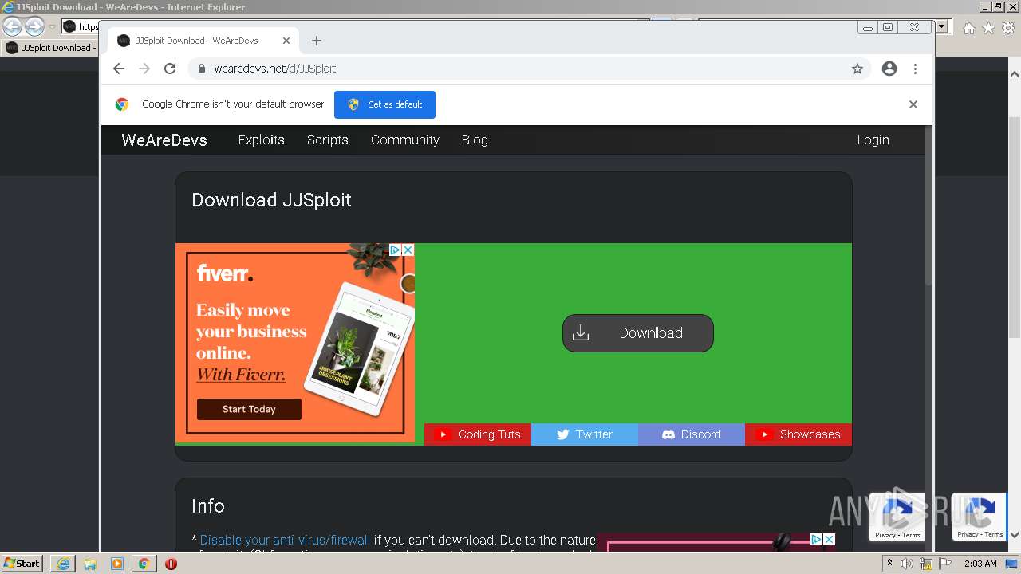The width and height of the screenshot is (1021, 574).
Task: Open Internet Explorer Home icon
Action: click(968, 28)
